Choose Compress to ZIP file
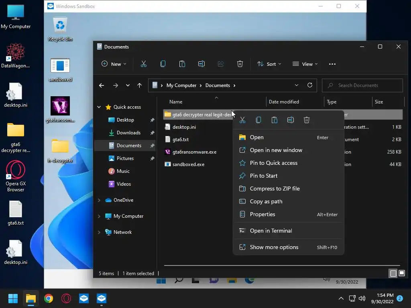 [x=288, y=188]
